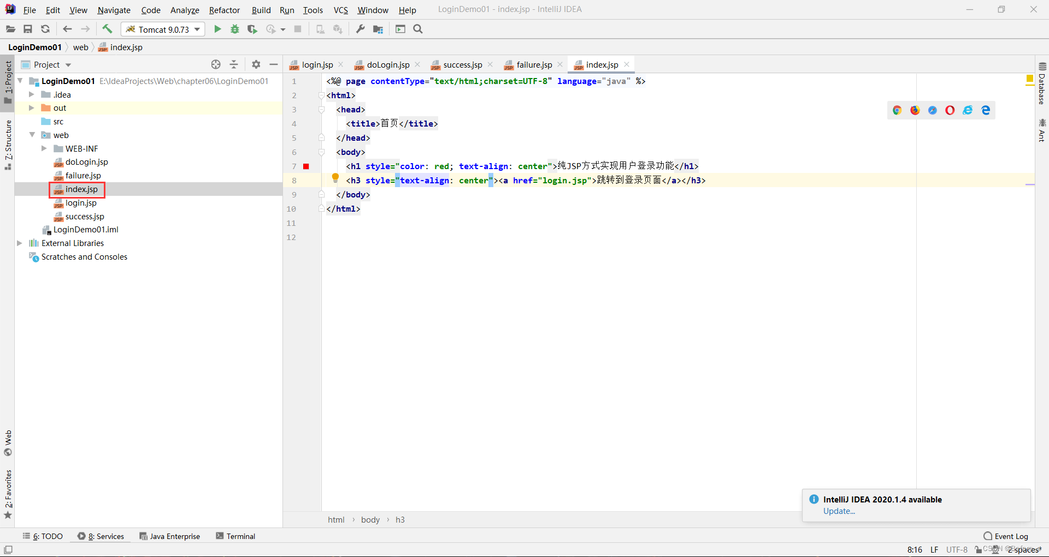Open page in Opera browser icon
Viewport: 1049px width, 557px height.
[950, 110]
